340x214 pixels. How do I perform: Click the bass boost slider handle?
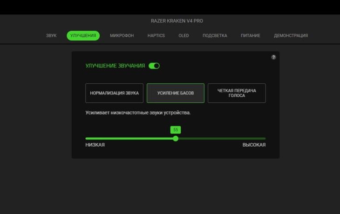pos(176,139)
